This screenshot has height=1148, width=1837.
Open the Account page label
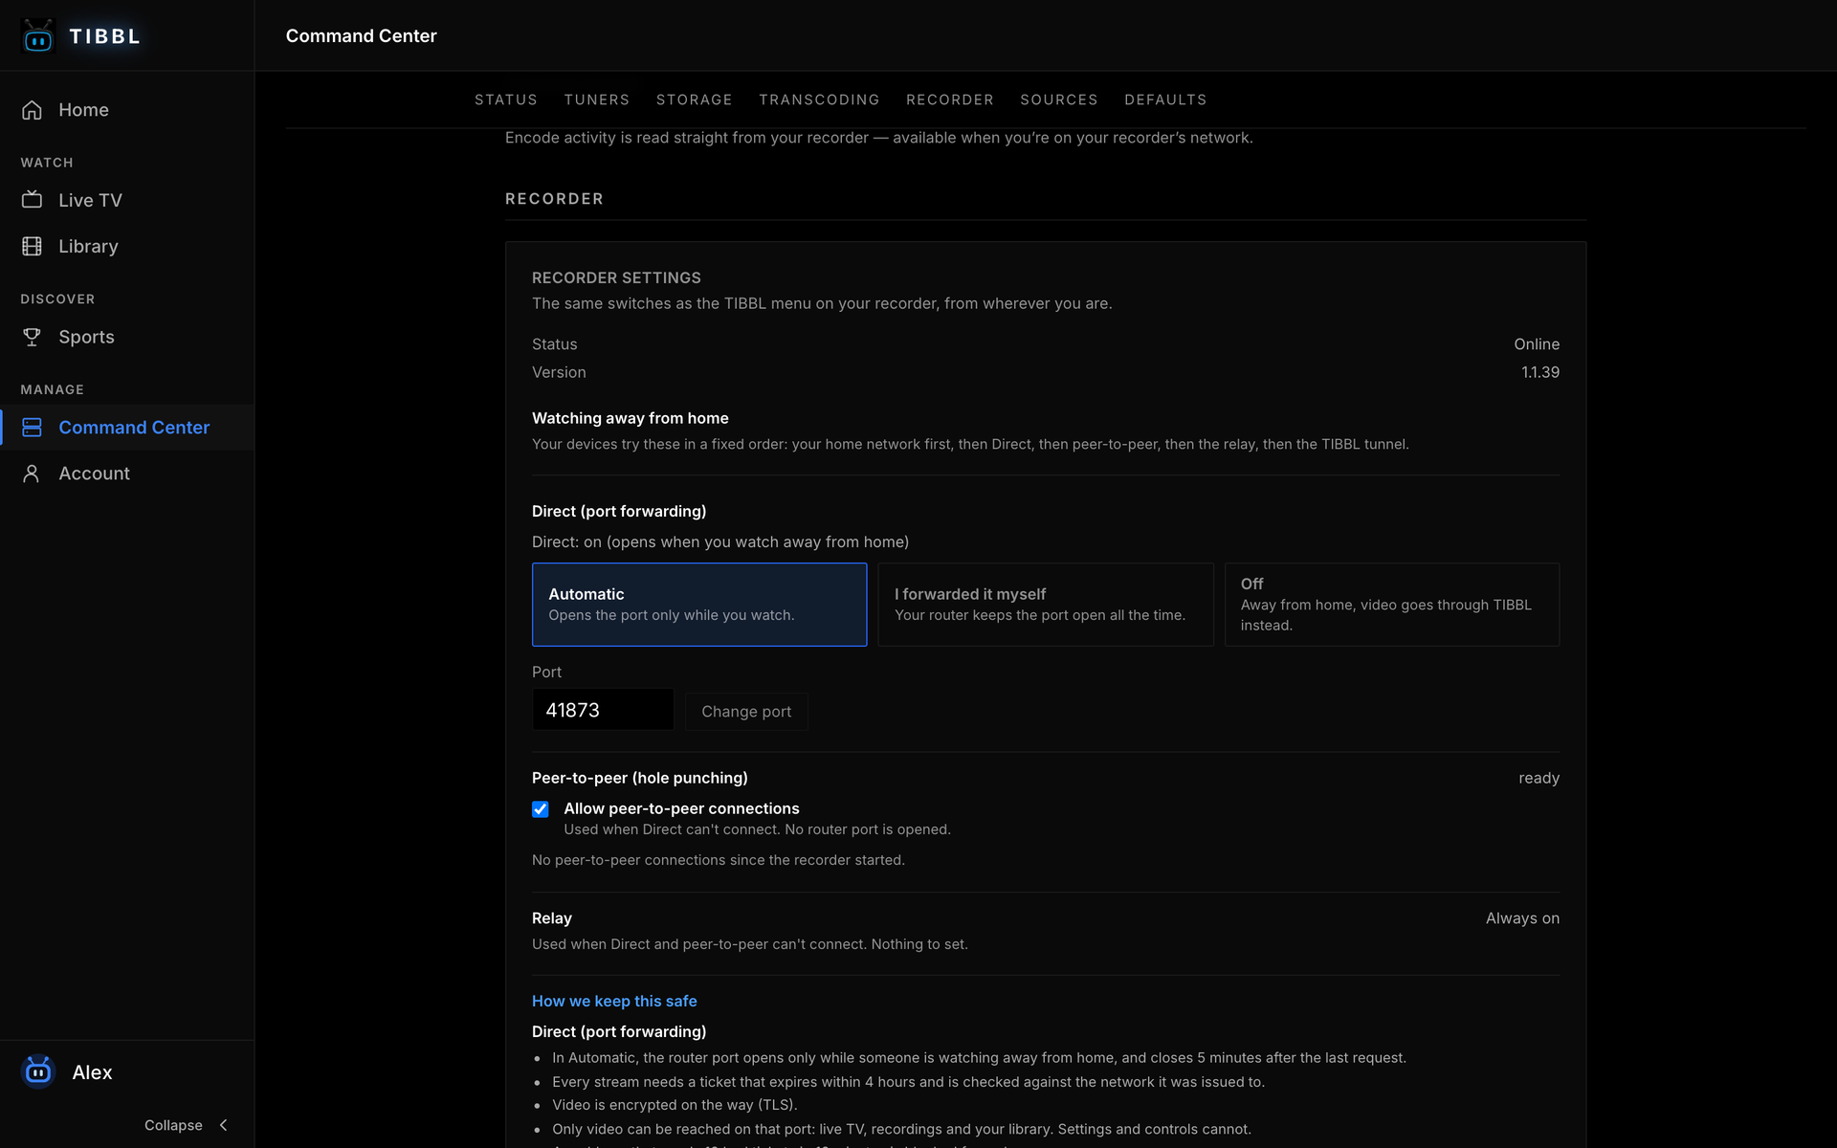click(x=94, y=474)
